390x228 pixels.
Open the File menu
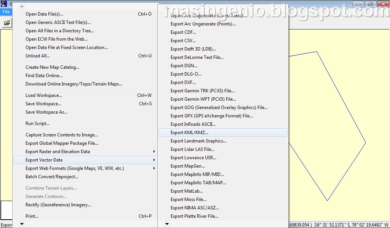[6, 12]
